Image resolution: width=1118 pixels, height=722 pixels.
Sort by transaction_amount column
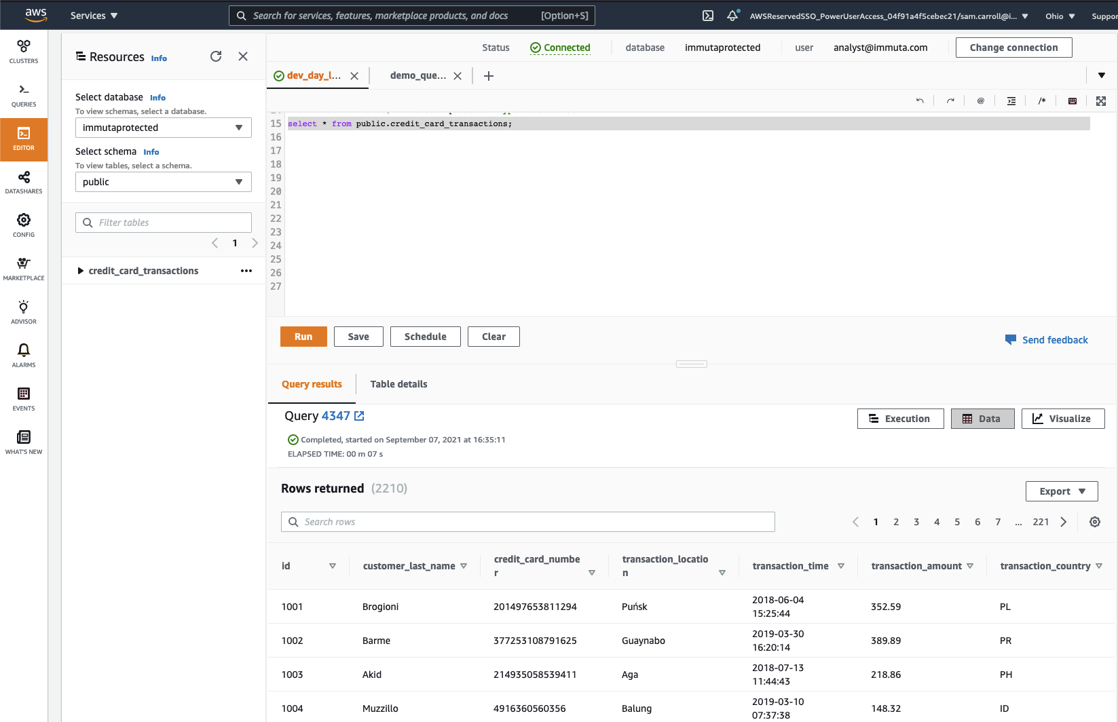point(970,566)
